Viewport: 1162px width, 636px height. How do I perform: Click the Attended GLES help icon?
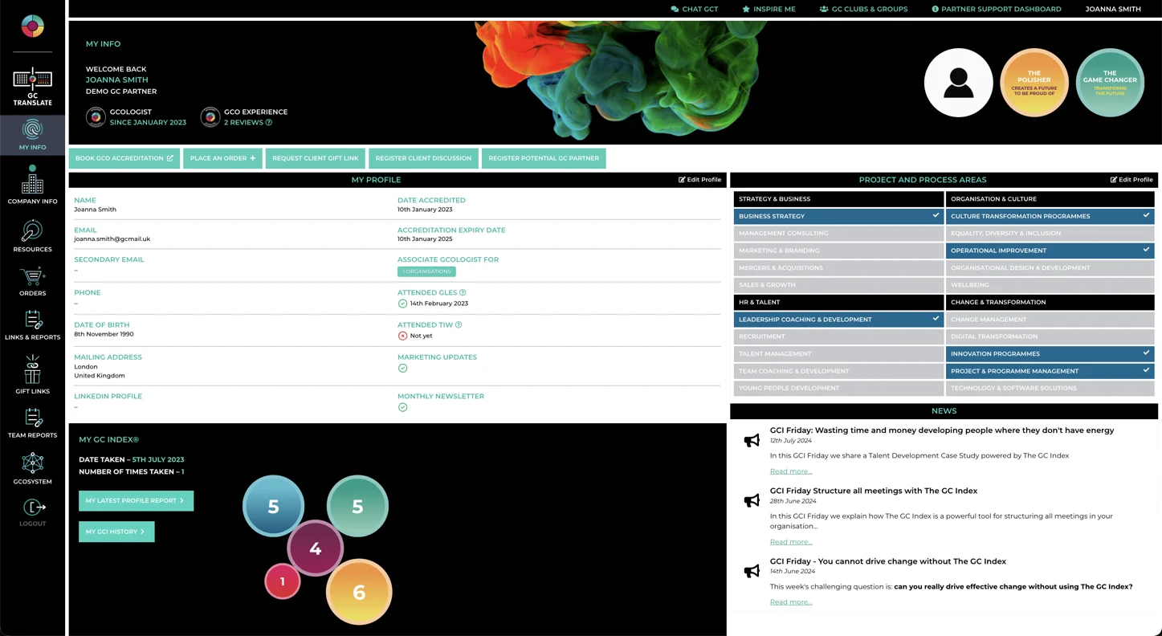click(463, 292)
